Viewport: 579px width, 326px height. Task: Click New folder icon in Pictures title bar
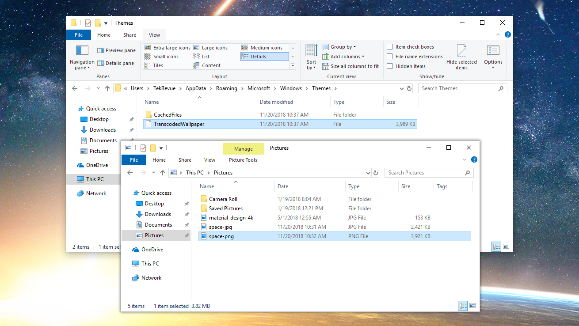[153, 148]
